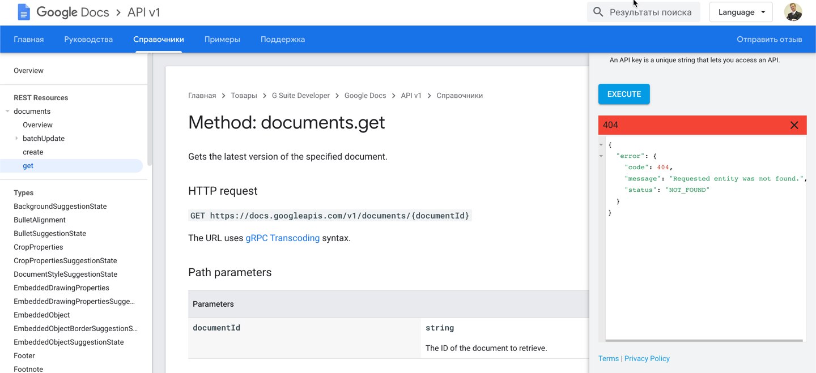Open the Примеры nav tab
This screenshot has height=373, width=816.
(222, 39)
